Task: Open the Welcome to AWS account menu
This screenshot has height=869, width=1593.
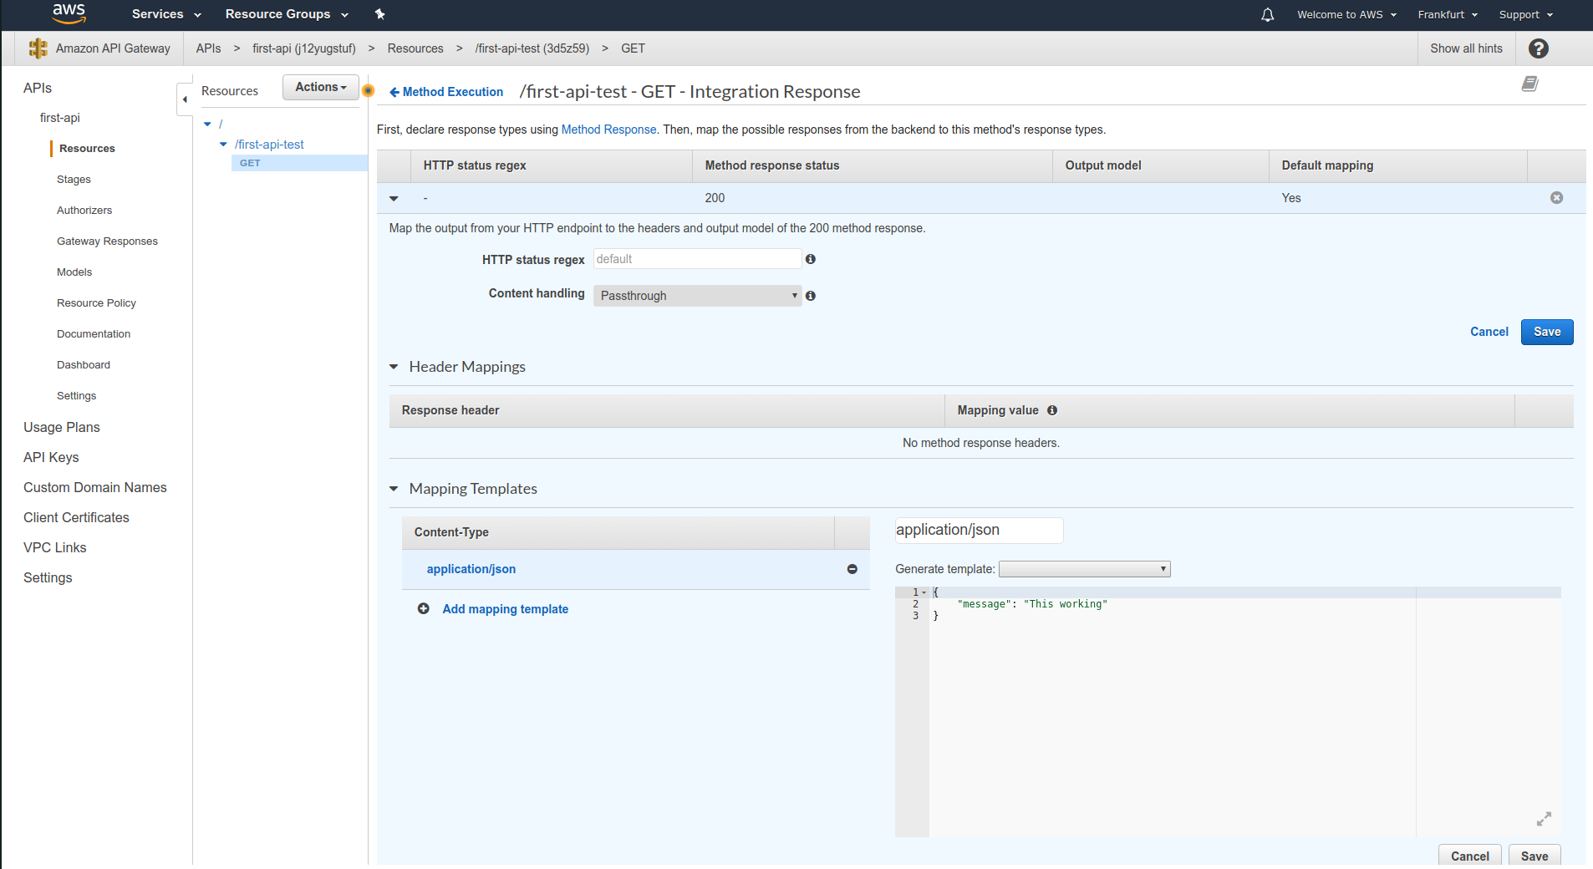Action: point(1346,14)
